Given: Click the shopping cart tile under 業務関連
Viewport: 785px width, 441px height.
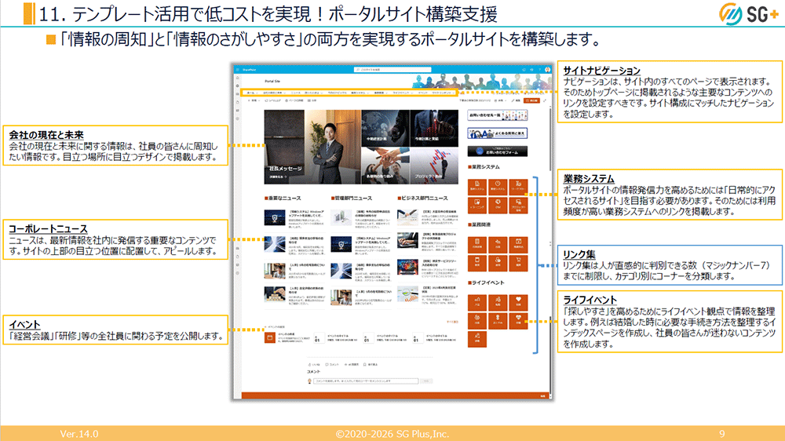Looking at the screenshot, I should (518, 263).
